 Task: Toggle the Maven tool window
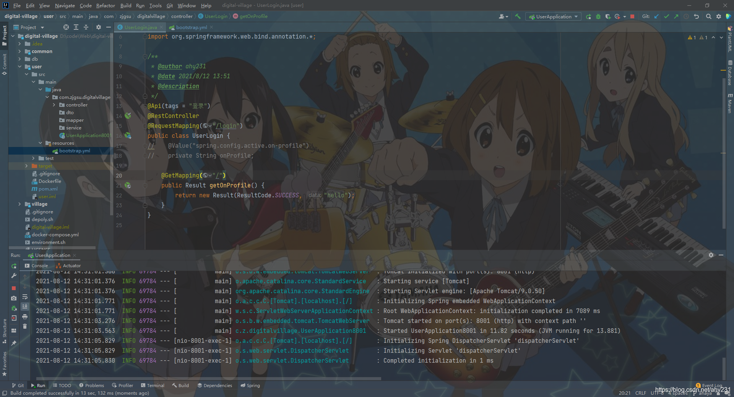click(x=730, y=103)
